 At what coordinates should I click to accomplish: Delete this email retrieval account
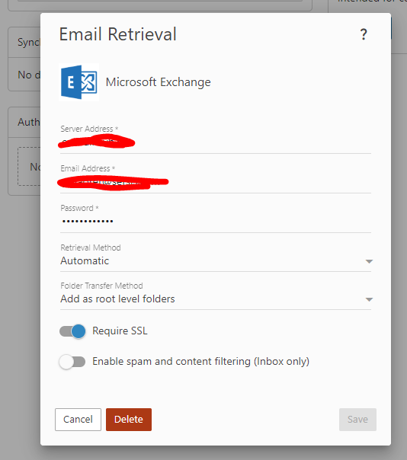pos(129,420)
